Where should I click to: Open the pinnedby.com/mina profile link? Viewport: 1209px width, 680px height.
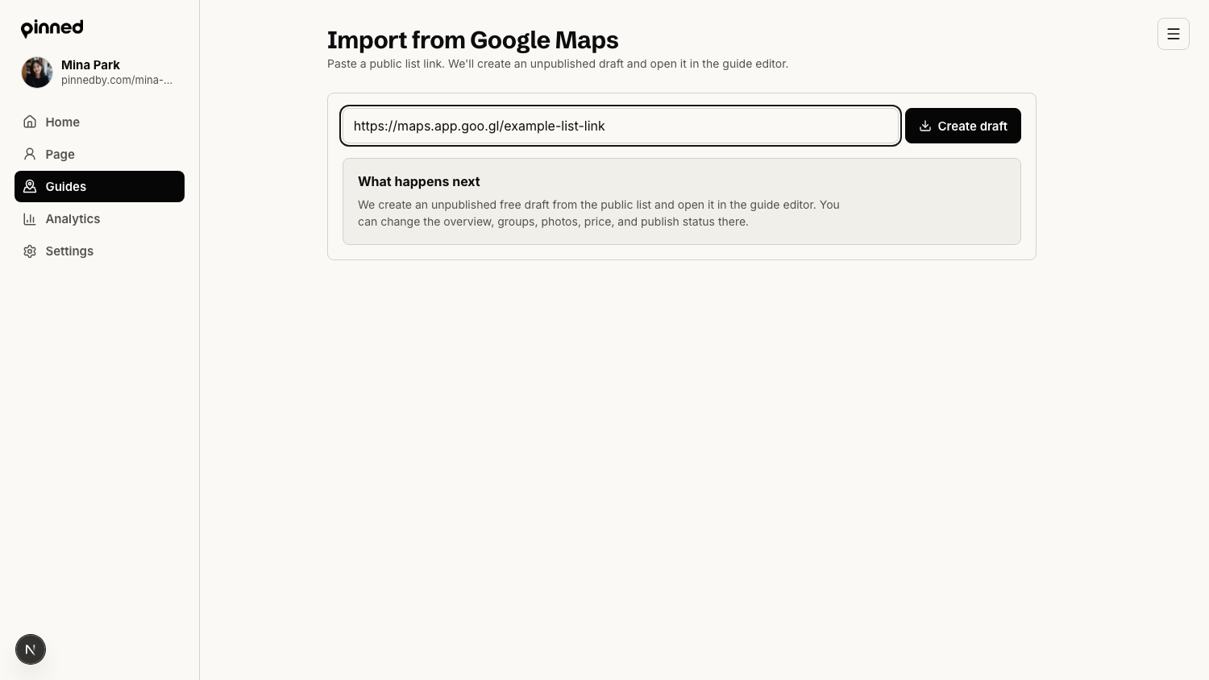[117, 80]
